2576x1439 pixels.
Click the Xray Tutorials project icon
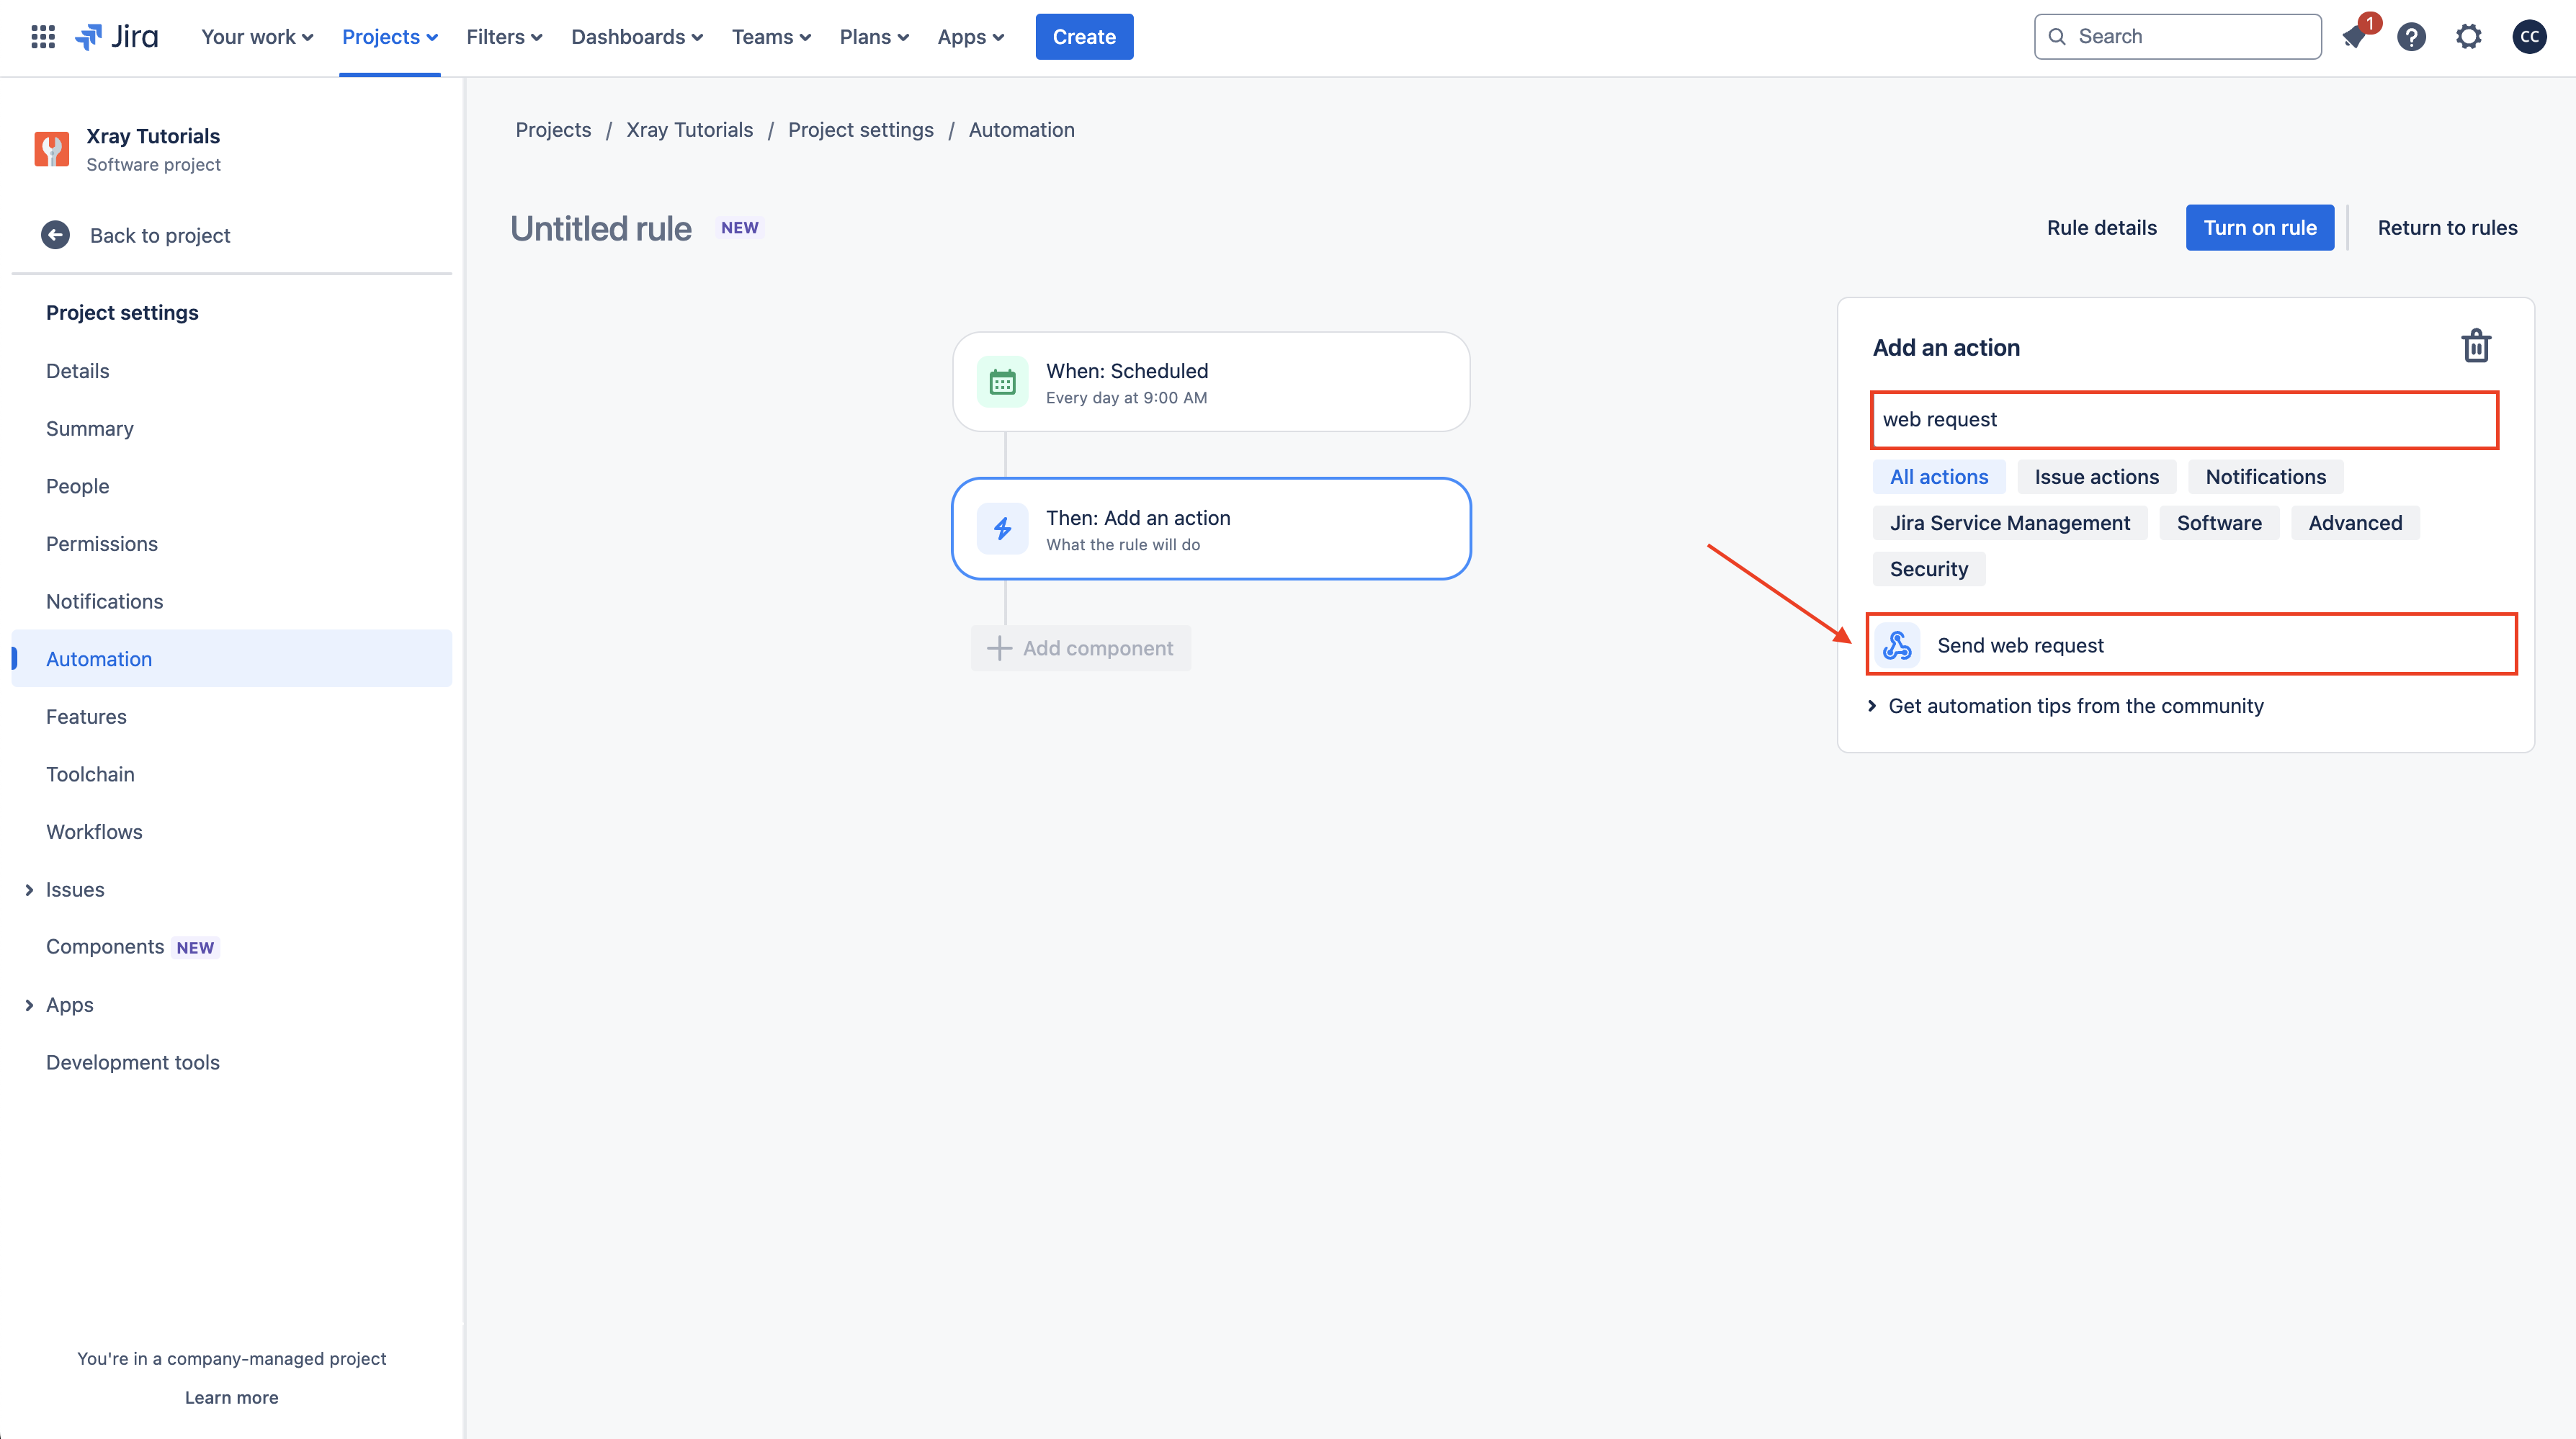tap(52, 149)
